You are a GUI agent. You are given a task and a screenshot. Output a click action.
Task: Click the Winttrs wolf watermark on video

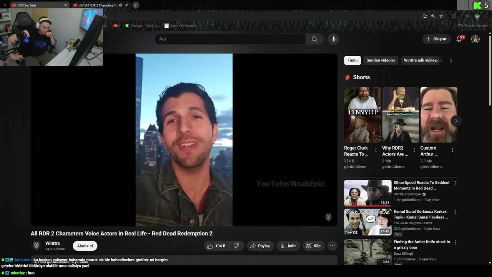328,217
